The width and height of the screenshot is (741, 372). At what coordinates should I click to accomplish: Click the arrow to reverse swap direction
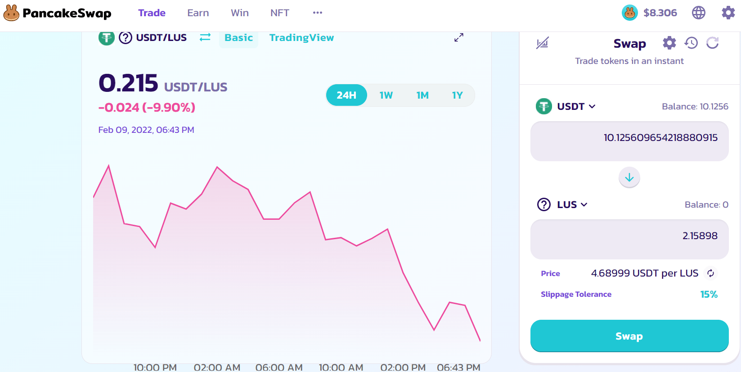[x=629, y=177]
